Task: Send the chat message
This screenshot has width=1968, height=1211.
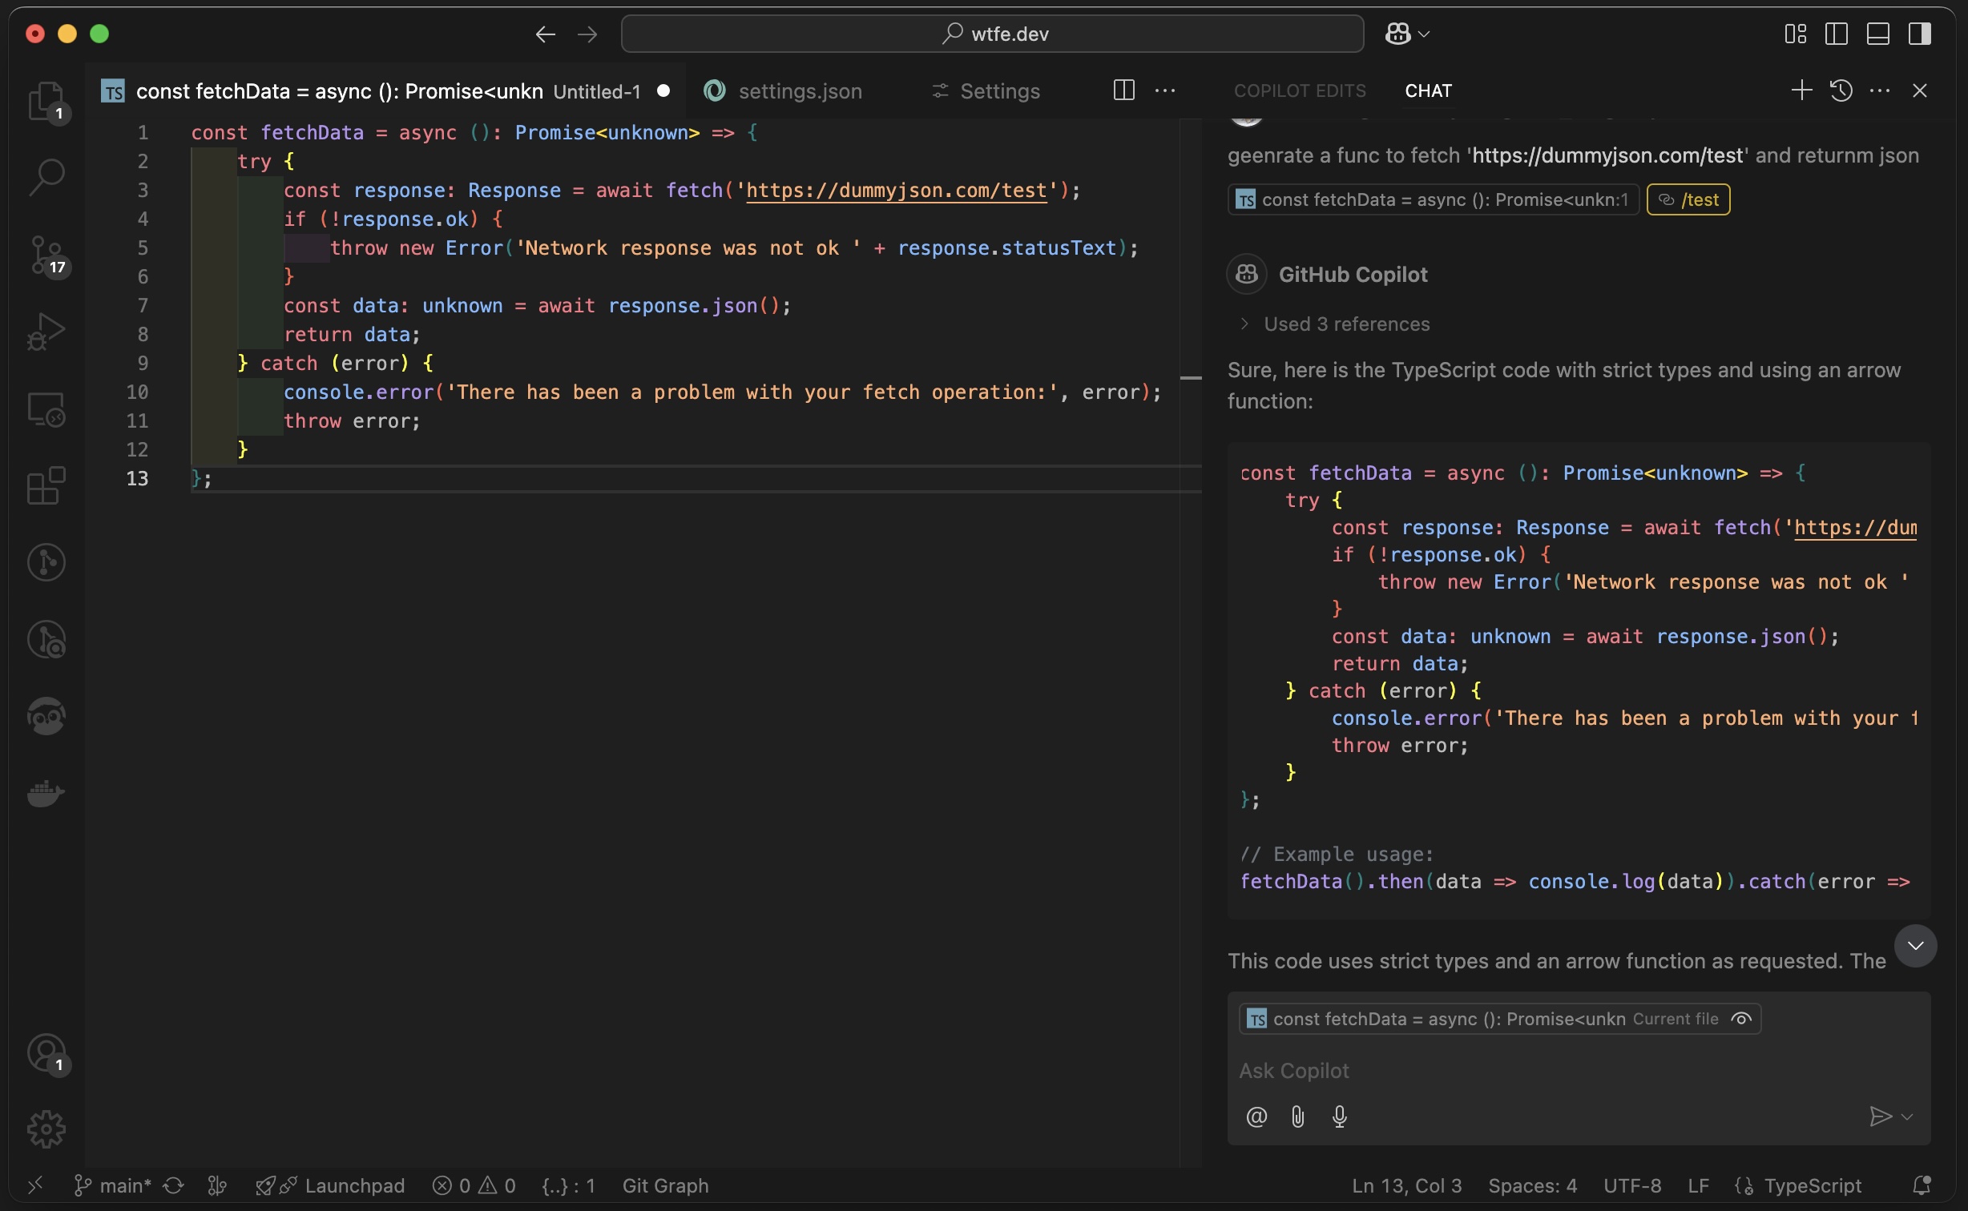Action: (x=1880, y=1116)
